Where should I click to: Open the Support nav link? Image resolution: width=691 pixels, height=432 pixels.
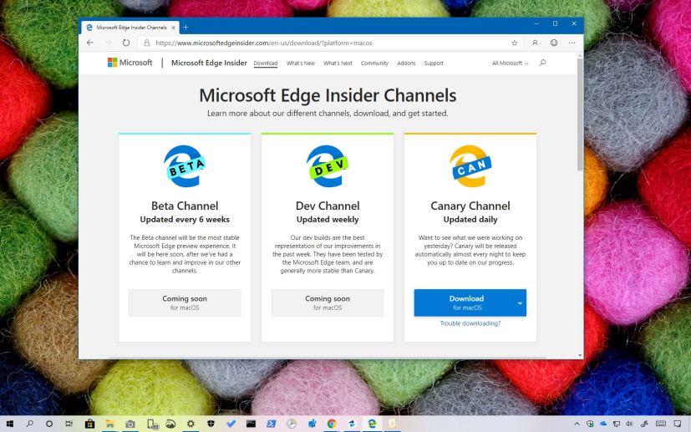(x=434, y=63)
